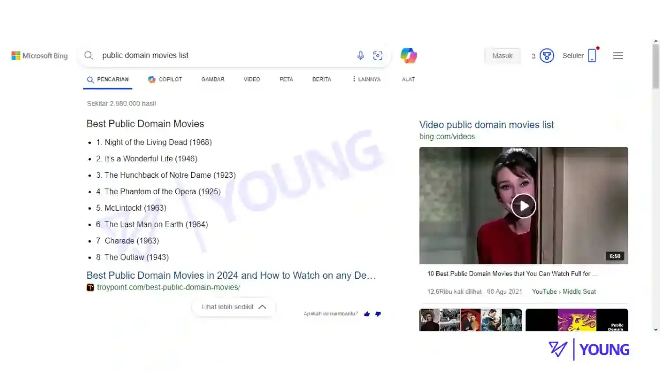Give thumbs down feedback on the answer
The height and width of the screenshot is (371, 660).
378,314
